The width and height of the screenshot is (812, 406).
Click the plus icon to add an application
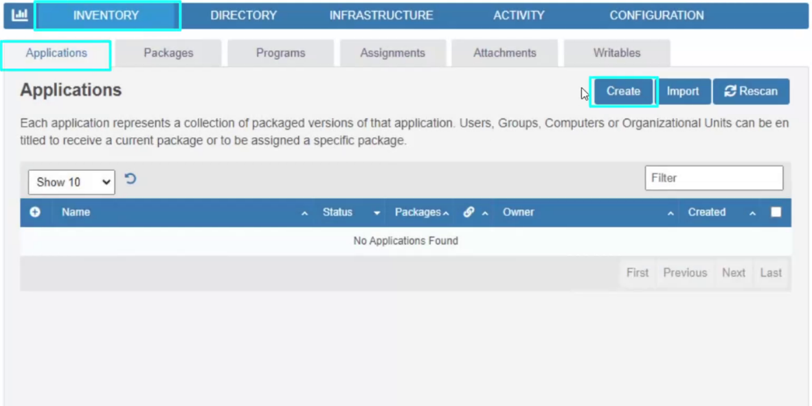click(x=35, y=213)
